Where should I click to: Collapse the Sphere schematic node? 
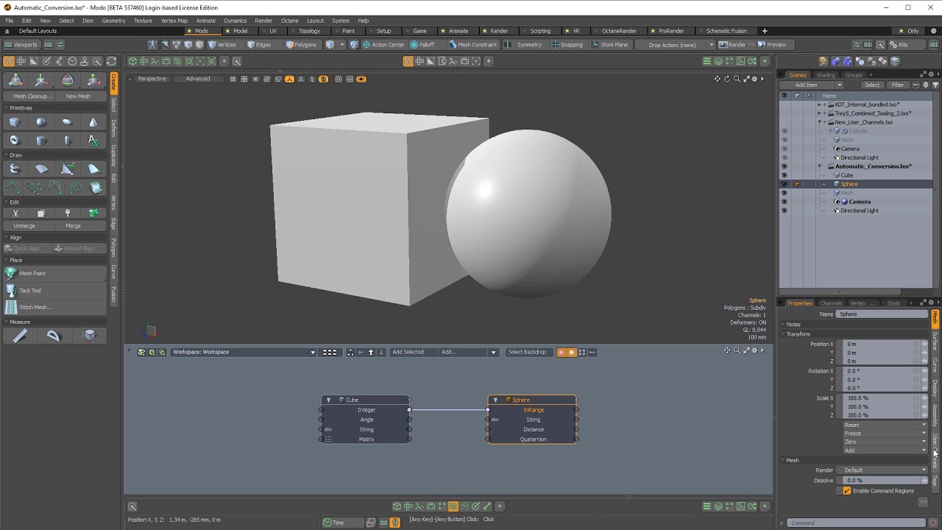tap(495, 400)
